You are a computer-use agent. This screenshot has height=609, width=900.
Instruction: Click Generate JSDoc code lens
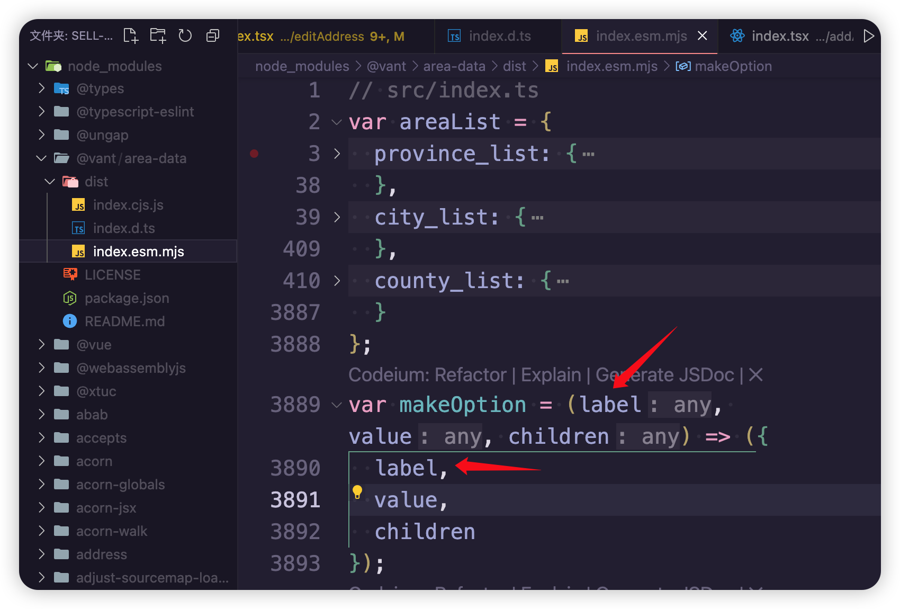point(665,375)
